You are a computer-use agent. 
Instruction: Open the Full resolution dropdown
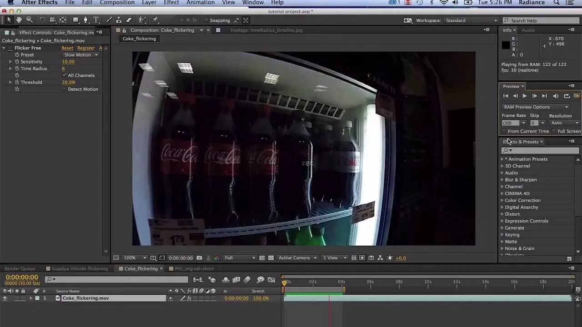click(x=240, y=258)
